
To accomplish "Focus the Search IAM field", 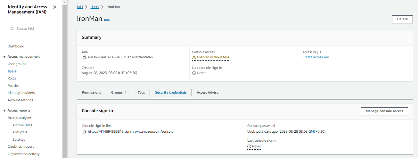I will tap(31, 29).
